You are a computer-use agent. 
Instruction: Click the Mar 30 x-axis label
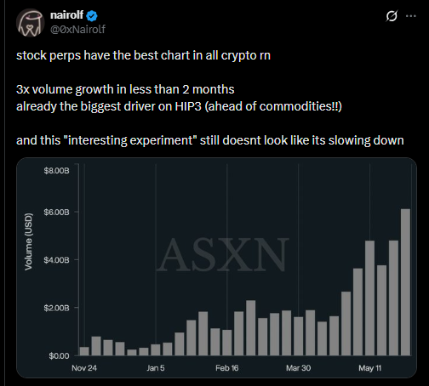click(x=298, y=368)
